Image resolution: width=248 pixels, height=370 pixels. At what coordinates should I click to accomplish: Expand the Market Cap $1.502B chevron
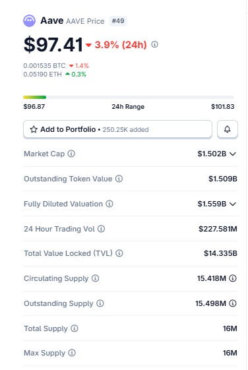coord(233,154)
